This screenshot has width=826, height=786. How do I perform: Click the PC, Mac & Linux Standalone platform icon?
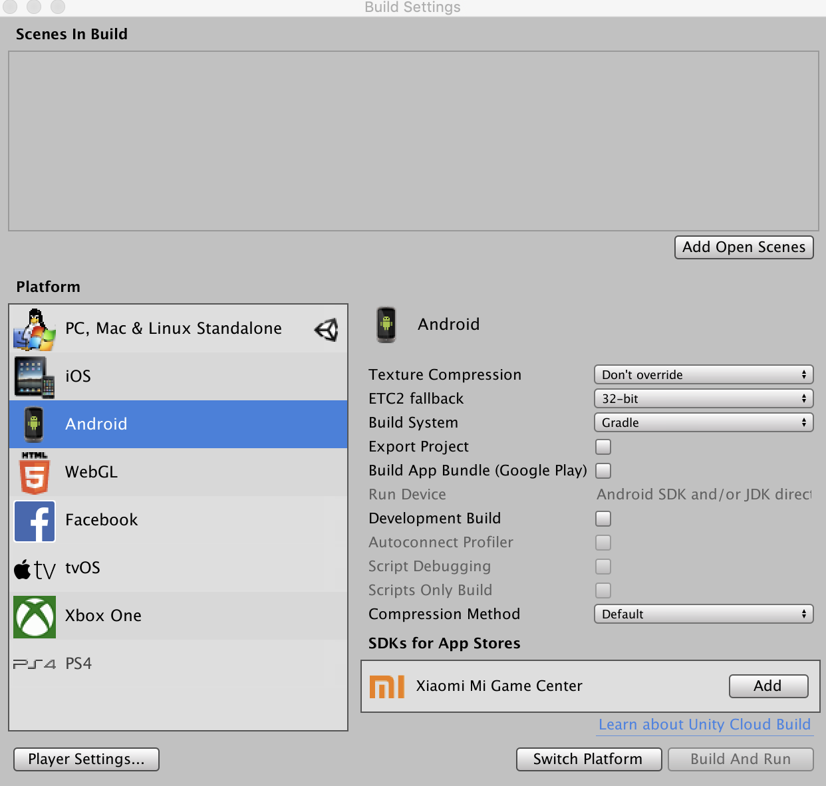point(35,329)
